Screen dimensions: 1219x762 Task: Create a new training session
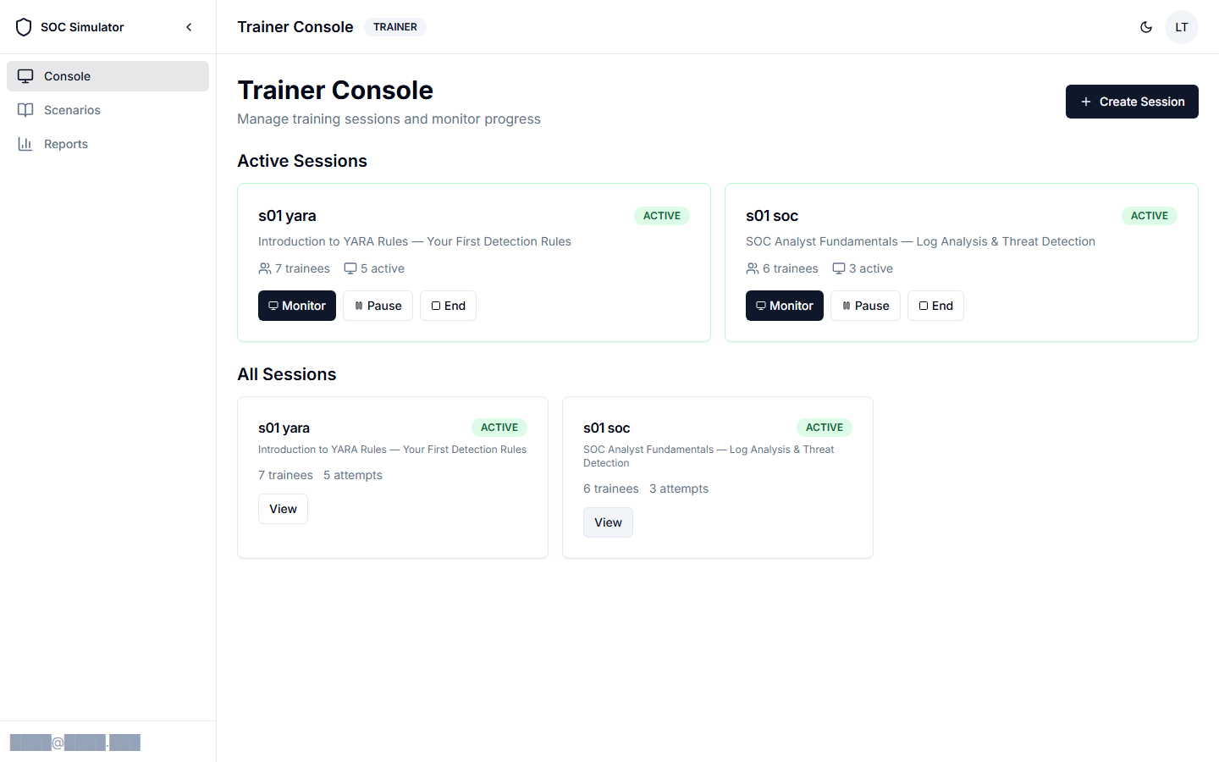1132,102
